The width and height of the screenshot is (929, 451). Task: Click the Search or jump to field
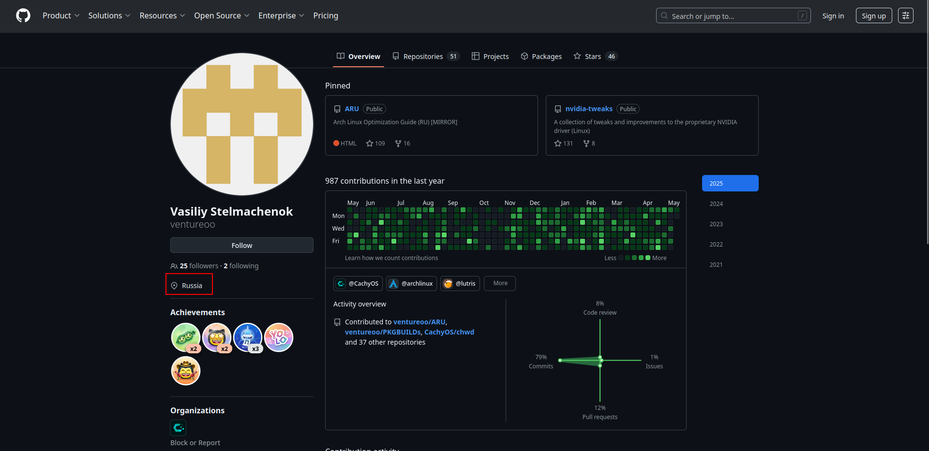click(x=733, y=16)
